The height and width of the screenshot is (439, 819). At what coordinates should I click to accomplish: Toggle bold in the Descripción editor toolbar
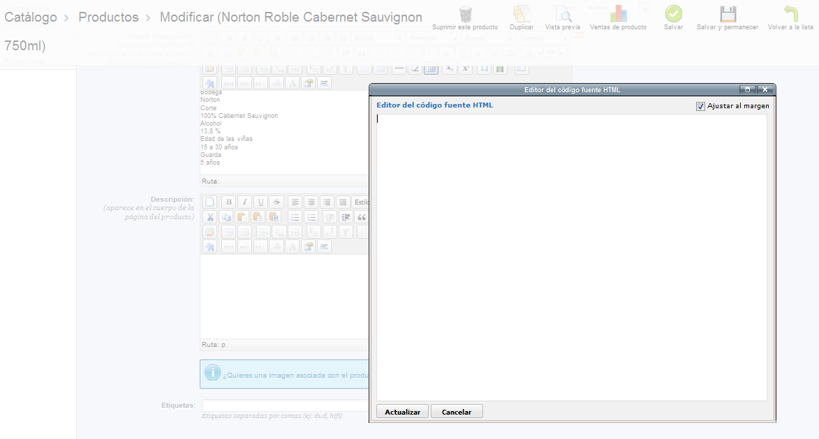[x=228, y=202]
